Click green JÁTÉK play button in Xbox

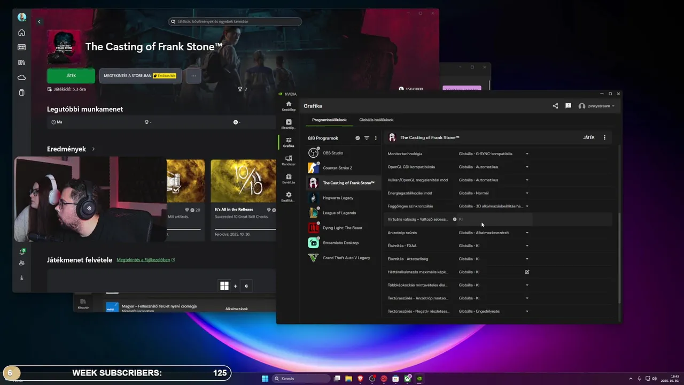pyautogui.click(x=71, y=76)
